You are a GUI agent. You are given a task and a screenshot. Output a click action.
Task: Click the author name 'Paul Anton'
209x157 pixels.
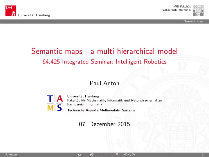pos(105,83)
